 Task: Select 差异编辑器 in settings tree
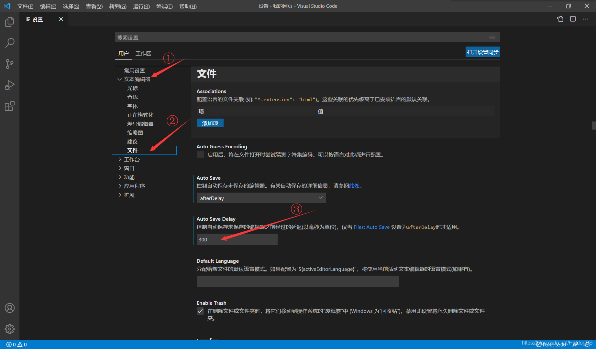[x=140, y=124]
